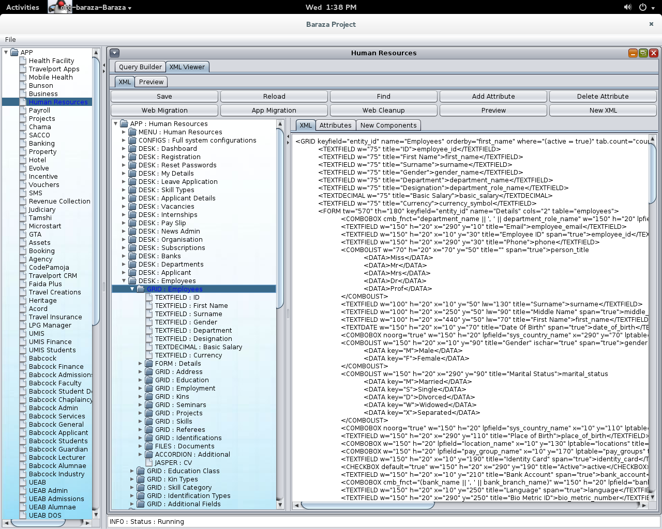Switch to the Query Builder tab
The height and width of the screenshot is (529, 662).
coord(140,67)
